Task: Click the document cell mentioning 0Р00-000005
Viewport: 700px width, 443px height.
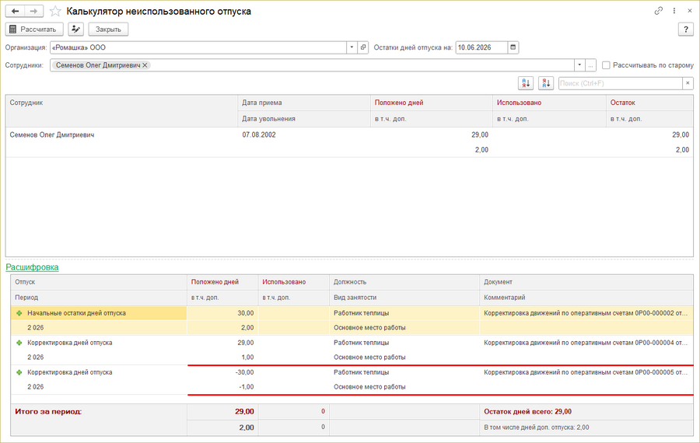Action: click(x=586, y=372)
